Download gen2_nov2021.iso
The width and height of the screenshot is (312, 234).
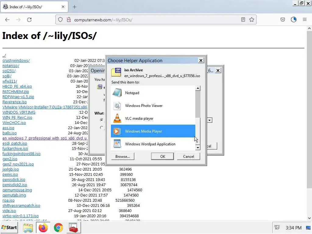point(18,164)
